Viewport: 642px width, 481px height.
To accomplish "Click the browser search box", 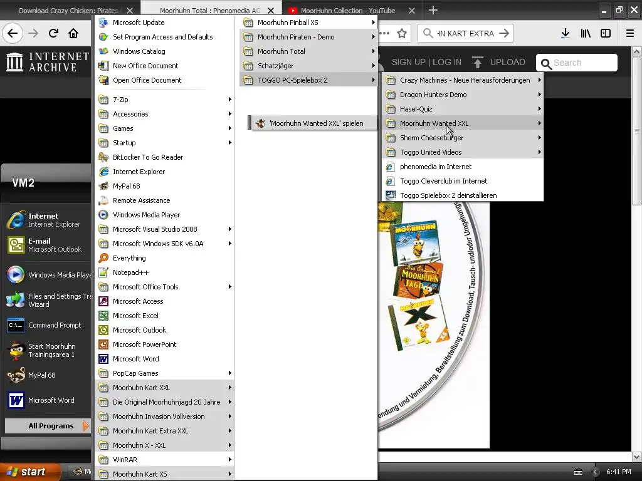I will (x=466, y=34).
